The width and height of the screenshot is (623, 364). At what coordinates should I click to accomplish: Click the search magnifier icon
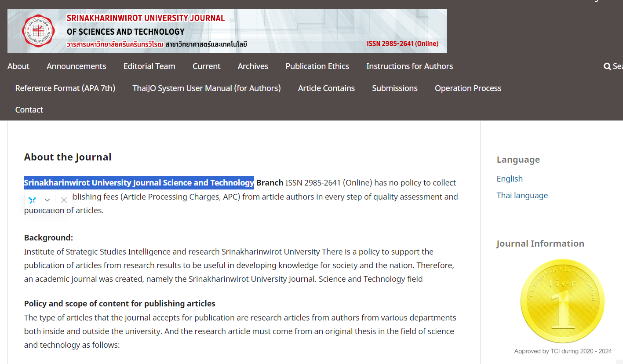[x=607, y=66]
